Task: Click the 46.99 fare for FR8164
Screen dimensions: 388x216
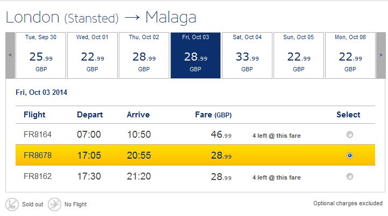Action: (221, 135)
